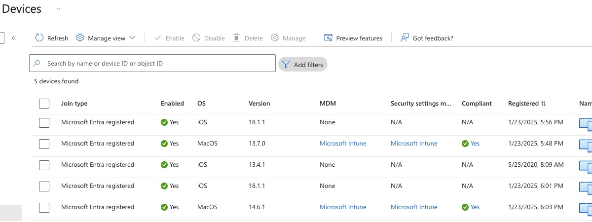
Task: Click green enabled check icon for version 13.4.1 row
Action: pyautogui.click(x=164, y=165)
